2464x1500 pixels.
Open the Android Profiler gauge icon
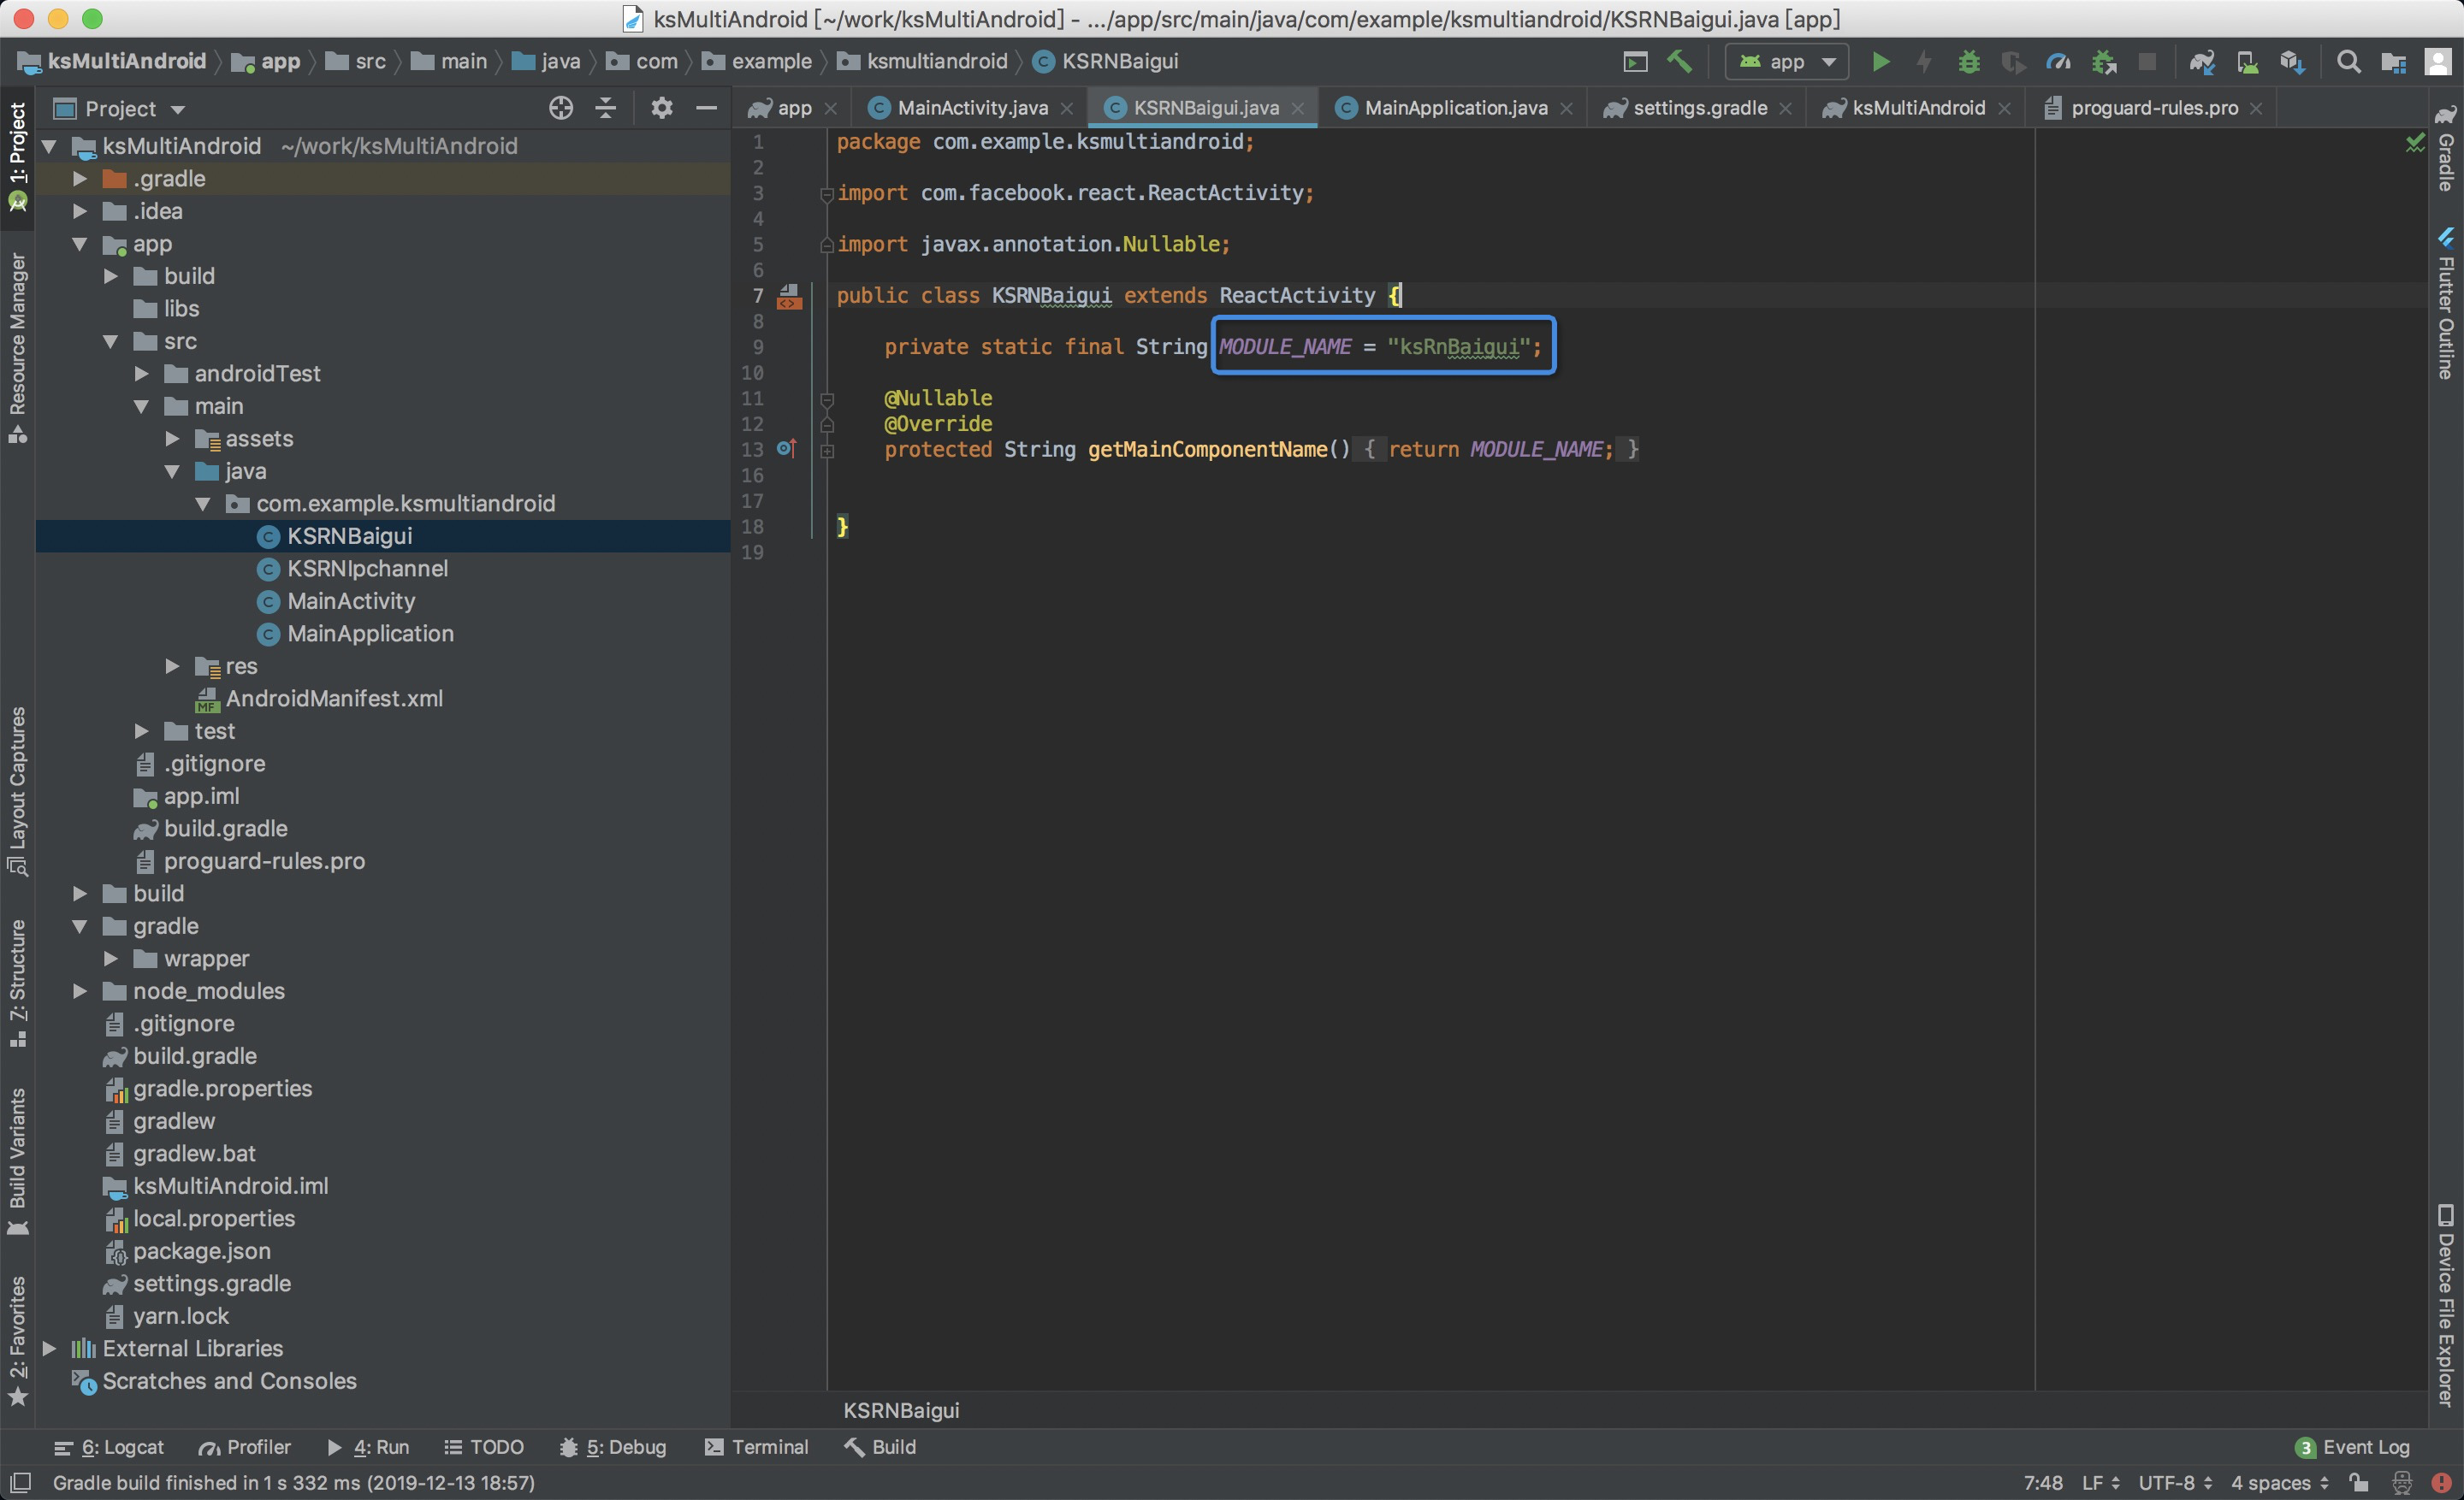pos(2058,62)
